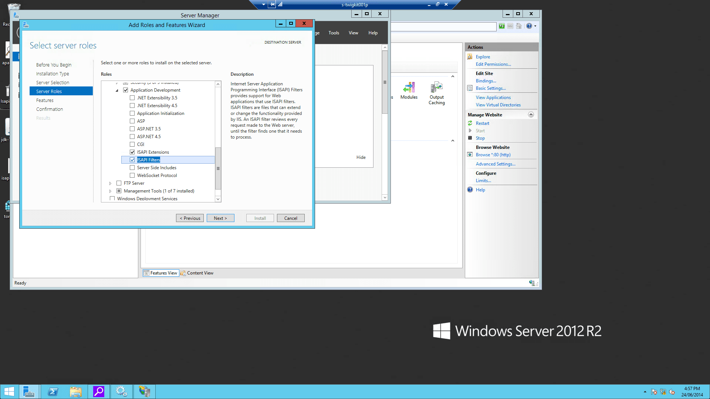The image size is (710, 399).
Task: Click the Restart website icon
Action: 470,123
